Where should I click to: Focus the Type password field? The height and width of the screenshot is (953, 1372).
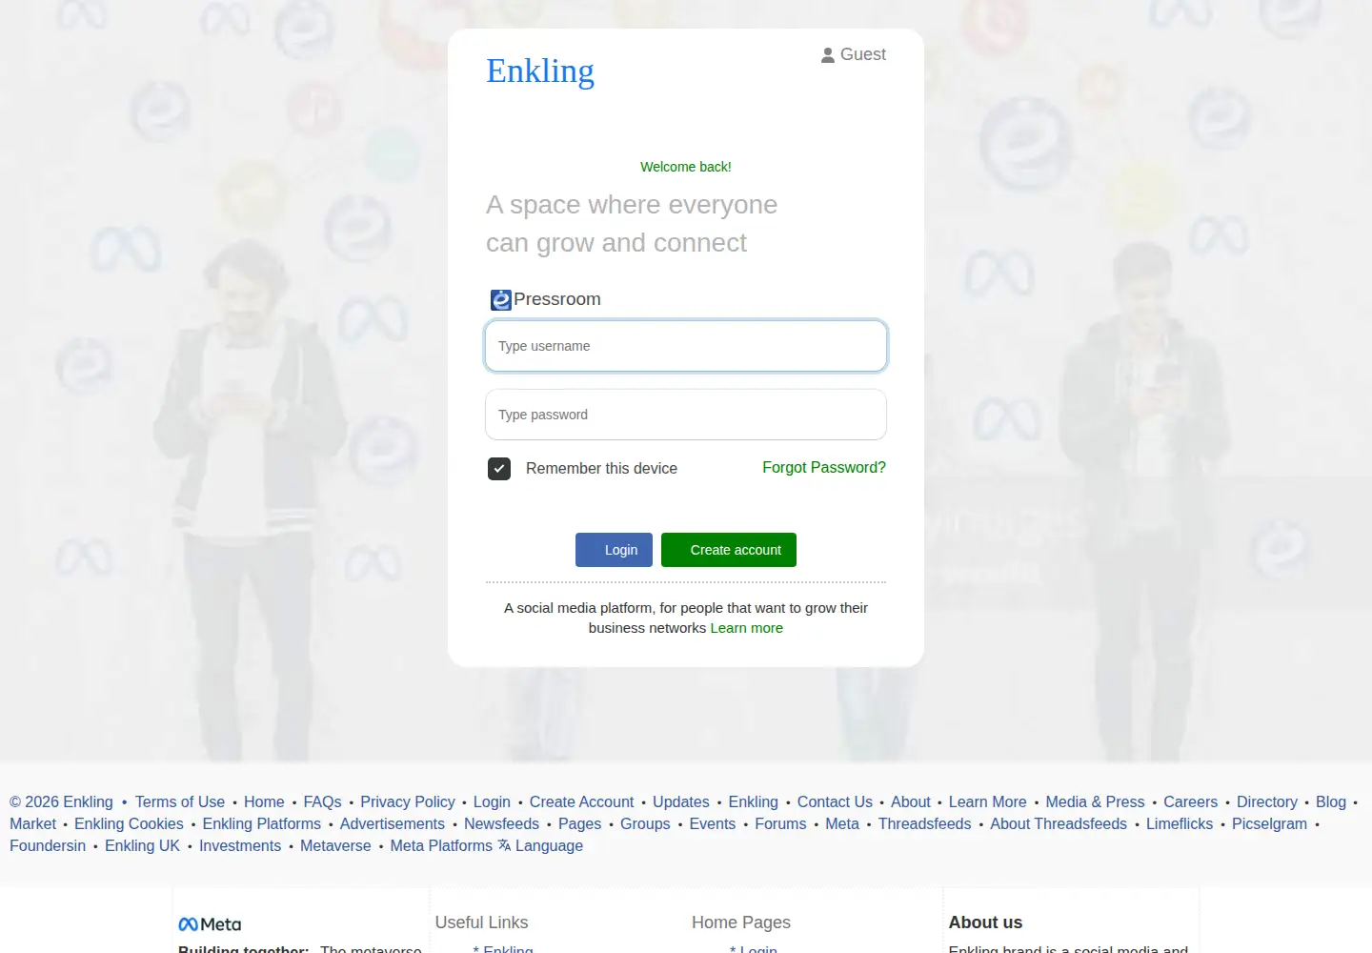point(686,415)
